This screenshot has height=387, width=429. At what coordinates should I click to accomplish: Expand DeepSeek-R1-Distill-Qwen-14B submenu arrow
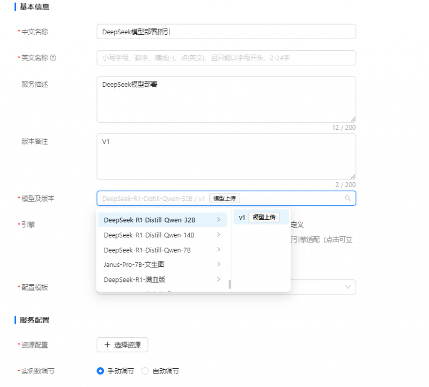click(218, 235)
